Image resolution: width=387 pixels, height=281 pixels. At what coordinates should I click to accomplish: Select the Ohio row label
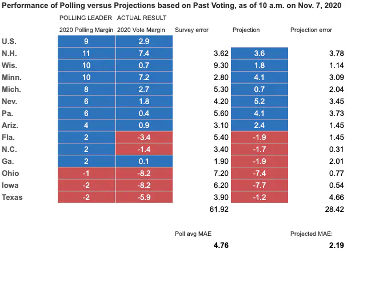pos(11,174)
